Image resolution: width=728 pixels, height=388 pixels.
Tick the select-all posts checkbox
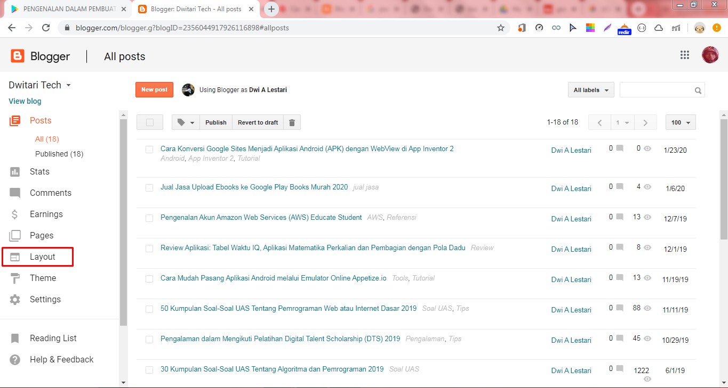coord(150,122)
